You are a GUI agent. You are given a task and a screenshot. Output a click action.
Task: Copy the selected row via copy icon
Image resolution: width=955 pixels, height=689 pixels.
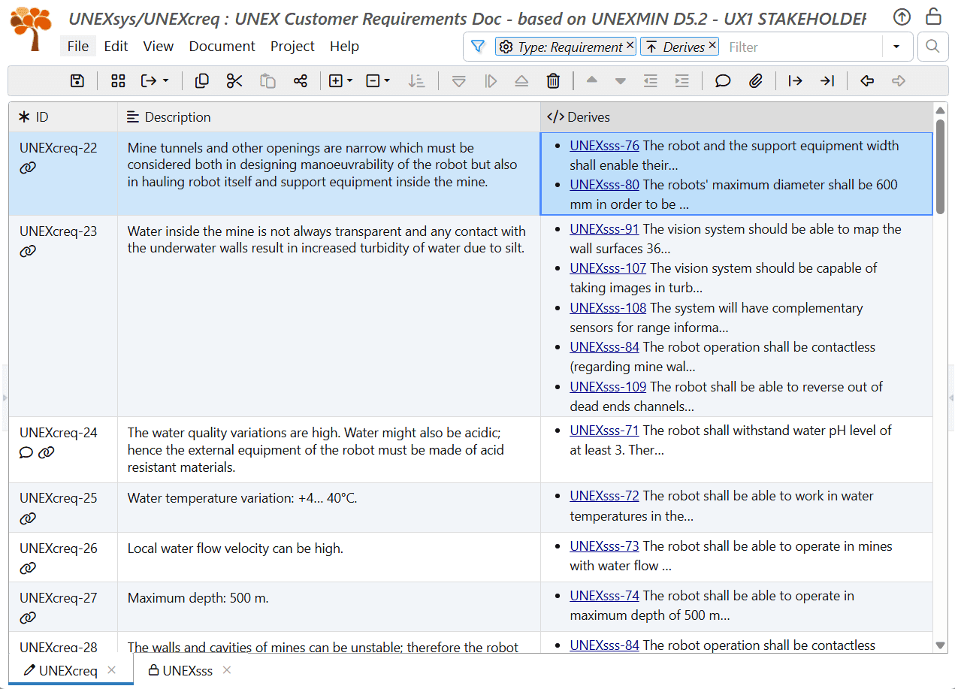click(201, 80)
